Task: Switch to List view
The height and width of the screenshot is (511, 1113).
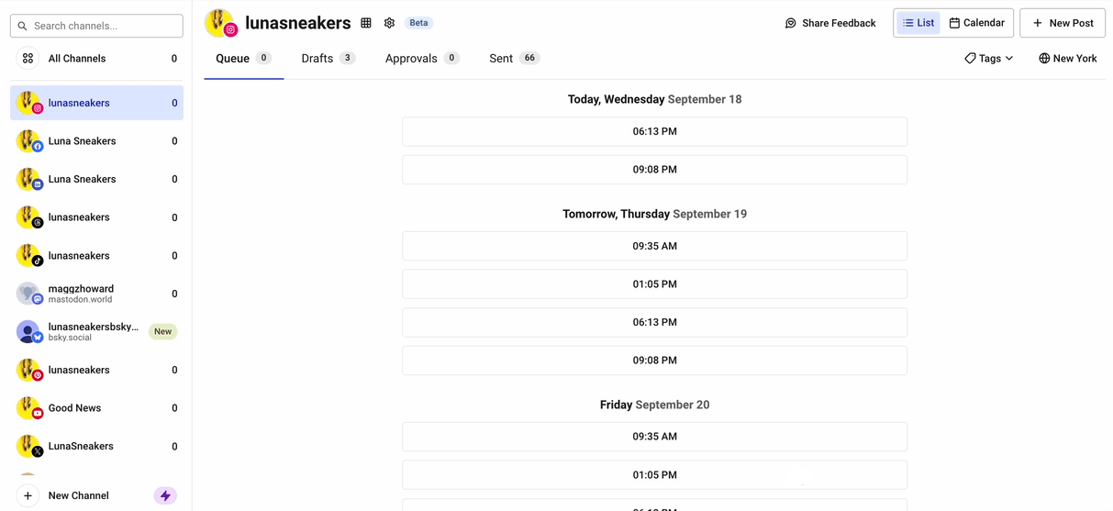Action: [918, 23]
